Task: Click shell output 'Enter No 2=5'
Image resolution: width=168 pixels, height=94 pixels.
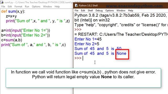Action: point(87,44)
